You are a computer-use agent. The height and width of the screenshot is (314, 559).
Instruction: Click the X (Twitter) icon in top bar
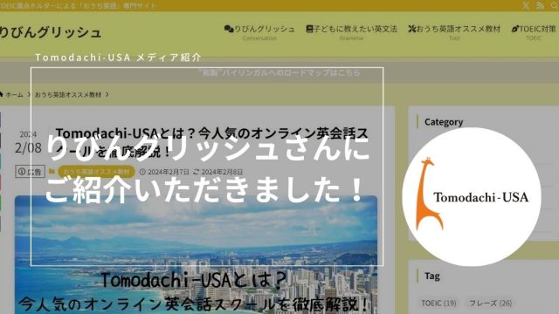coord(526,5)
